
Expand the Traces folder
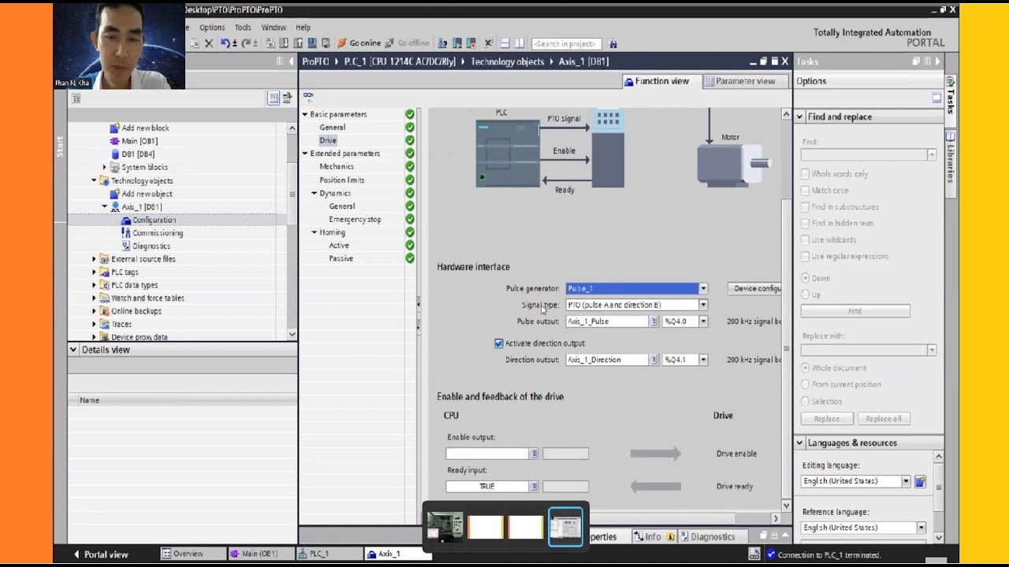94,324
